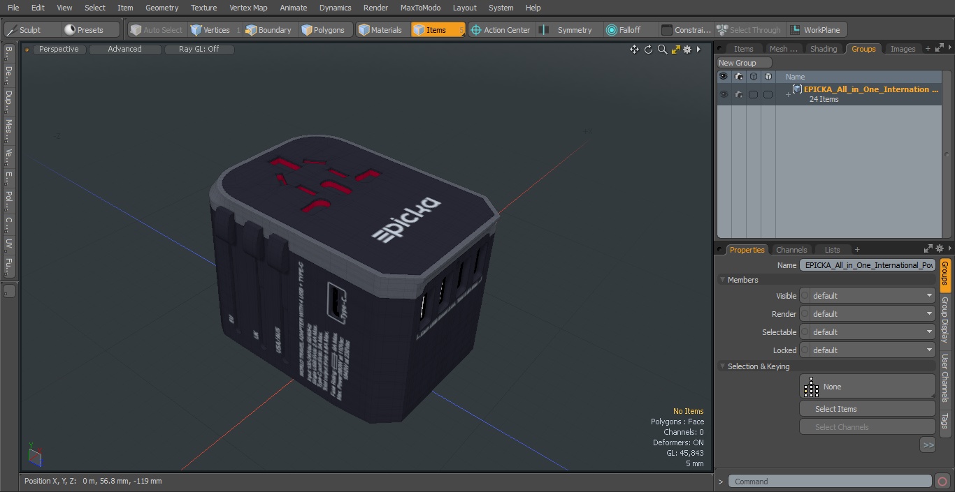Screen dimensions: 955x492
Task: Click the viewport zoom magnifier icon
Action: (662, 50)
